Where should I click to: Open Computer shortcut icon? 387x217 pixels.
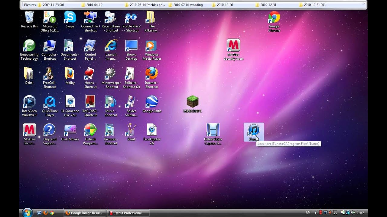click(x=50, y=50)
